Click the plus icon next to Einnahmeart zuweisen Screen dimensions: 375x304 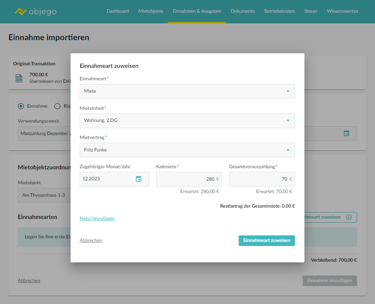click(349, 217)
